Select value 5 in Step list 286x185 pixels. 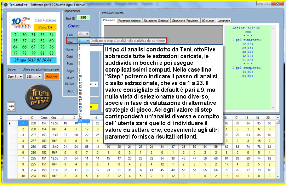click(84, 59)
